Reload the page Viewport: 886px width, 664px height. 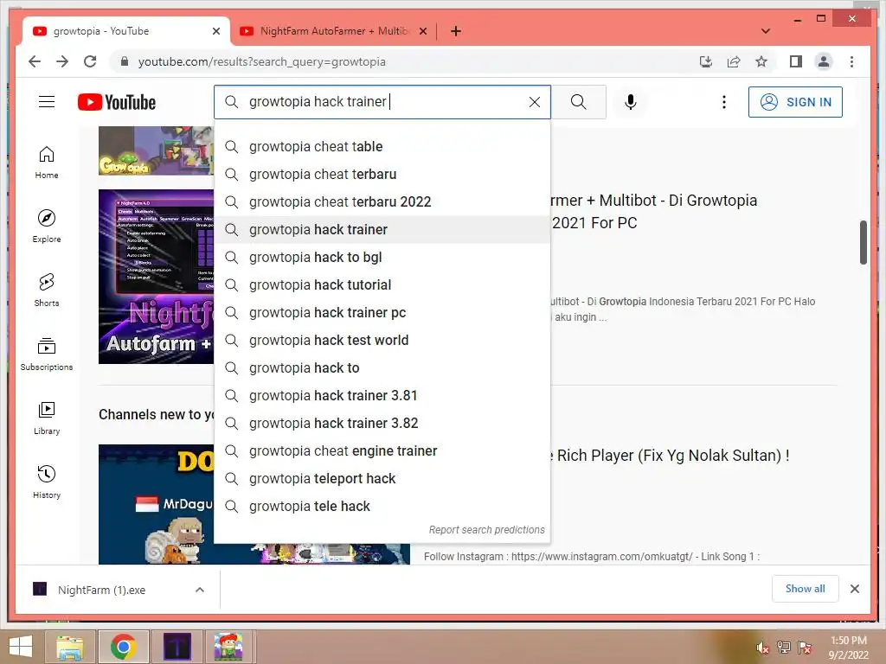coord(90,61)
